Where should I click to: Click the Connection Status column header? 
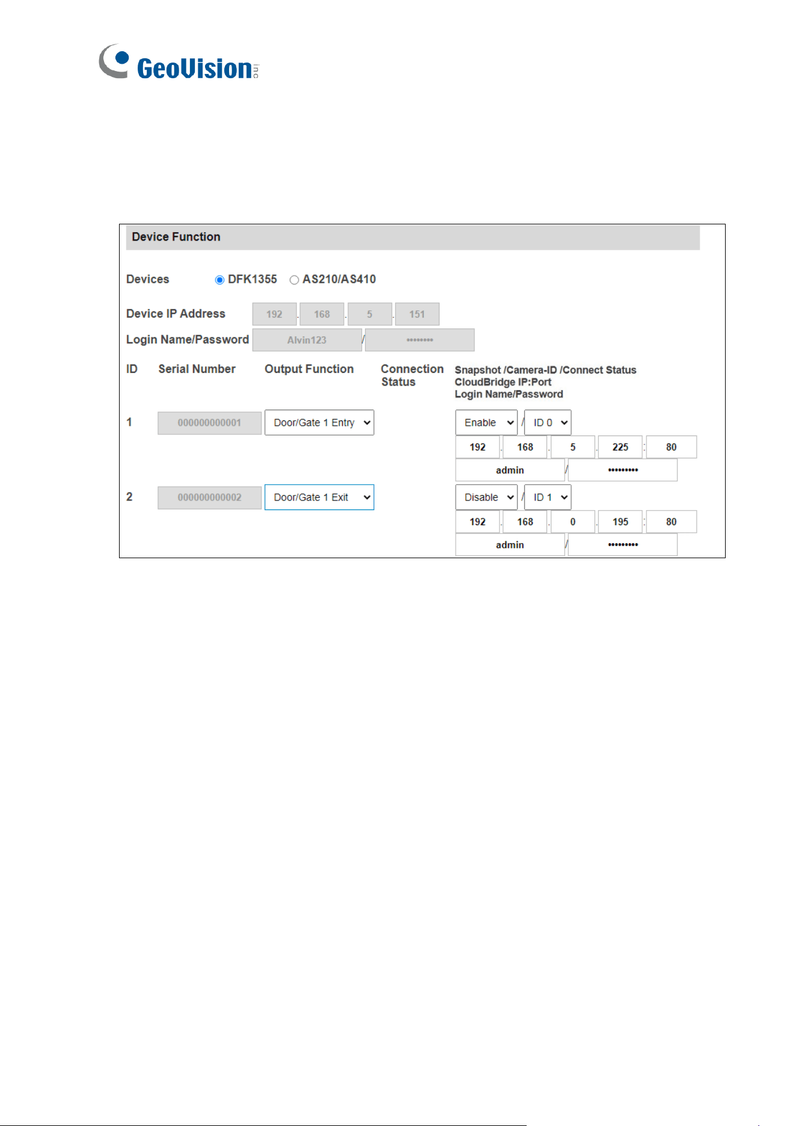tap(412, 375)
